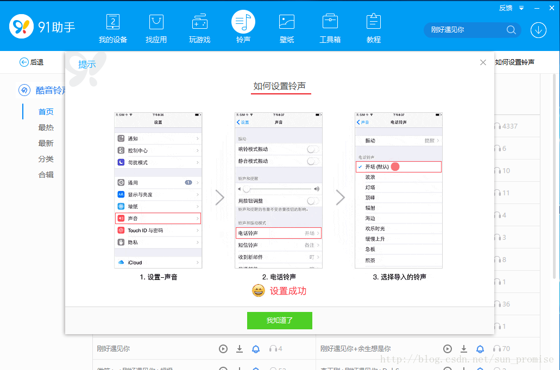
Task: Click the 刚好遇见你 song title
Action: pyautogui.click(x=113, y=349)
